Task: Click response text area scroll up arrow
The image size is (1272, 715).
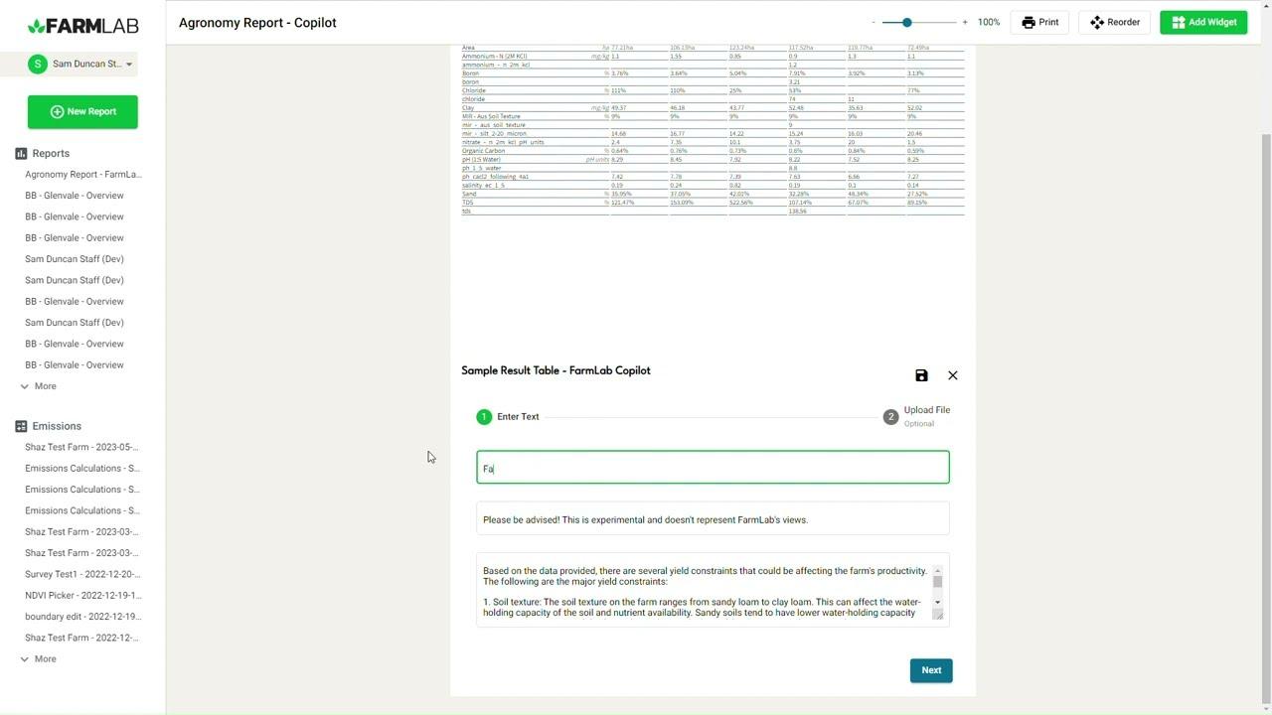Action: [x=937, y=572]
